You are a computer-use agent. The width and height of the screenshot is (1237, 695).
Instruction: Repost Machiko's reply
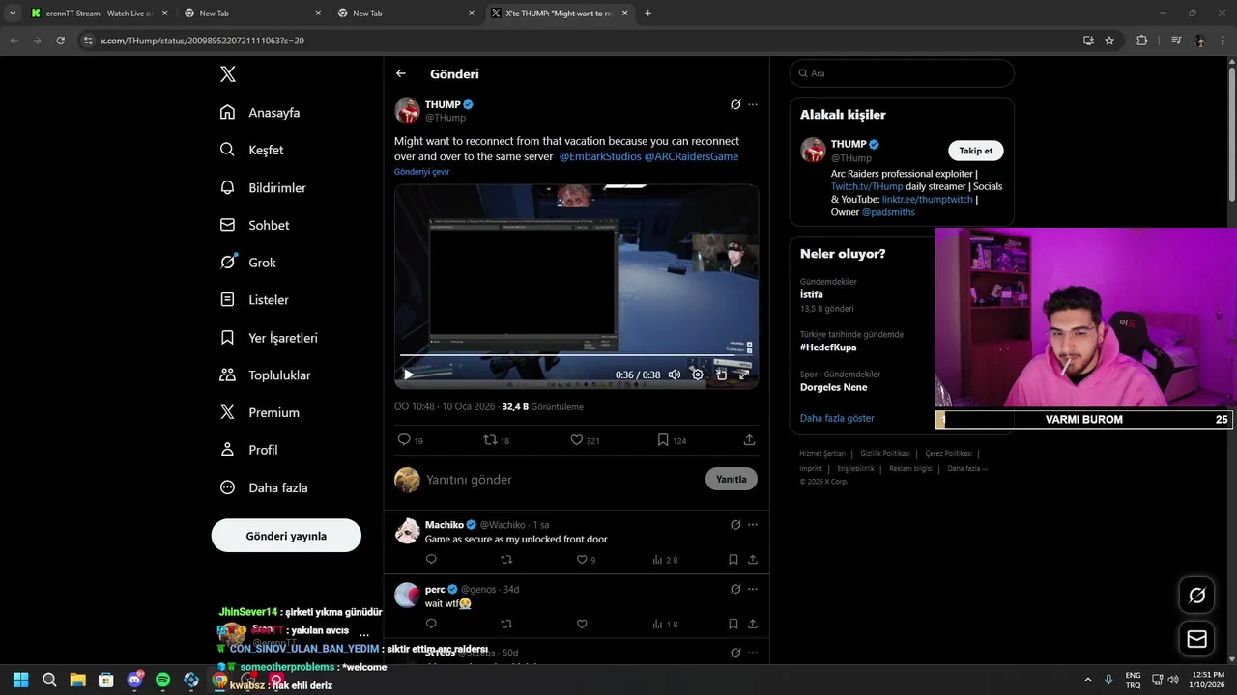[x=506, y=560]
